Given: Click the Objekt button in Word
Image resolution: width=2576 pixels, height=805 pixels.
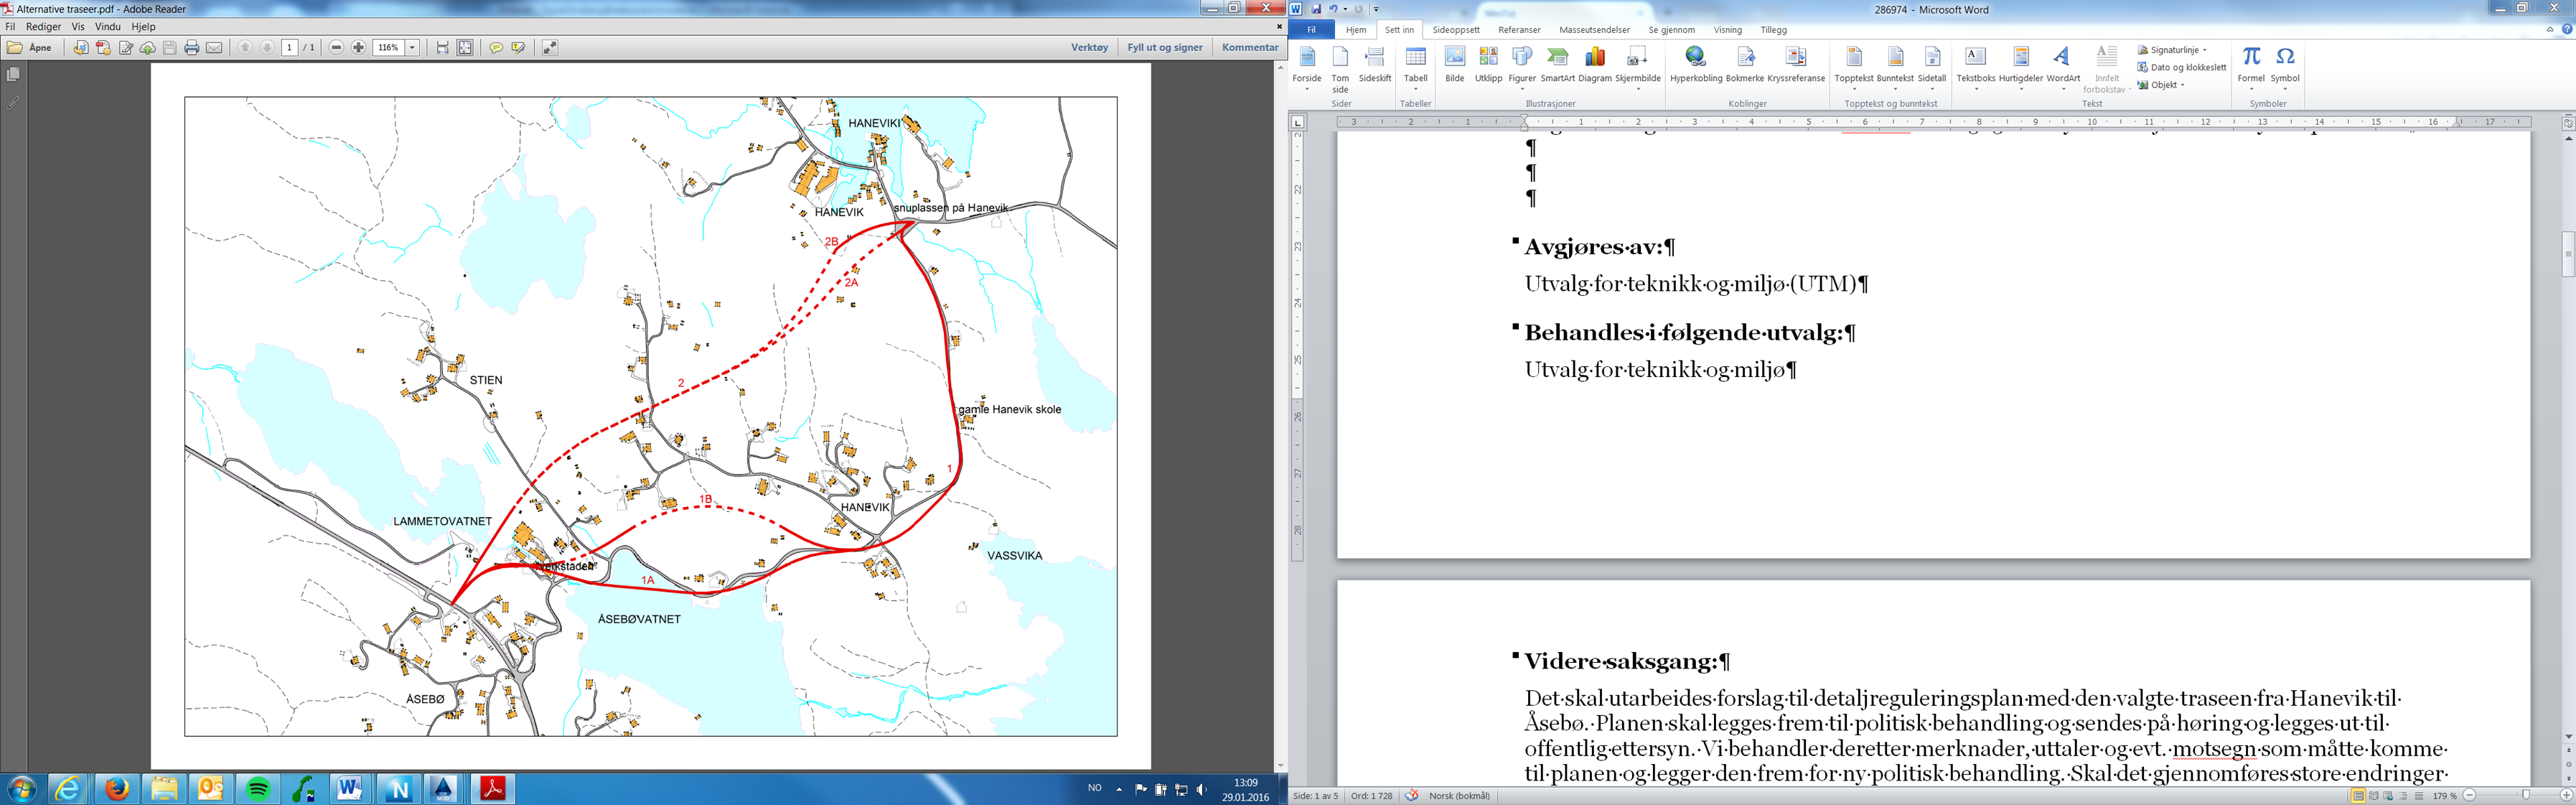Looking at the screenshot, I should (x=2161, y=85).
